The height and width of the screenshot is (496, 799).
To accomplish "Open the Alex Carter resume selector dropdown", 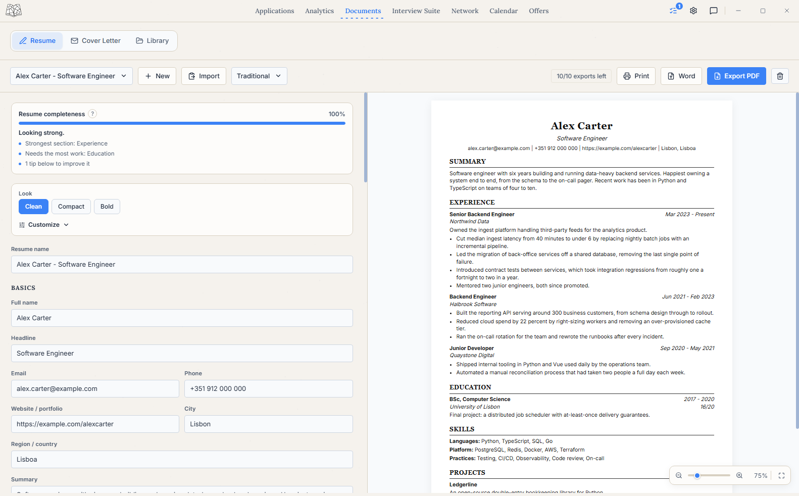I will pos(71,76).
